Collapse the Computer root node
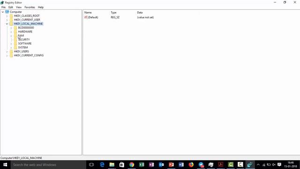Screen dimensions: 300x169 (3, 12)
